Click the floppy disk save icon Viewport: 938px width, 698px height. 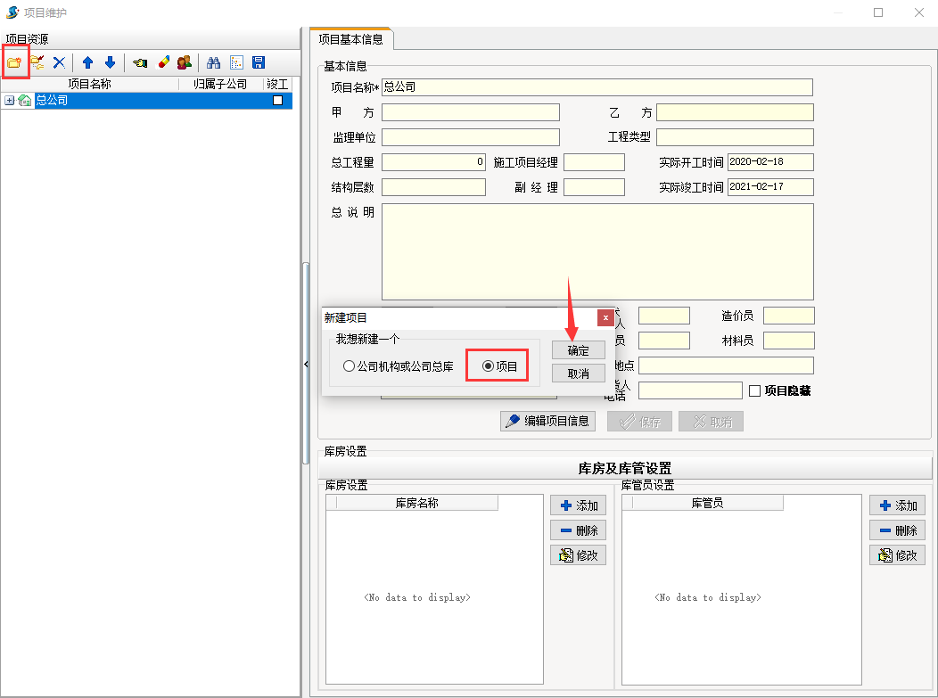[259, 62]
